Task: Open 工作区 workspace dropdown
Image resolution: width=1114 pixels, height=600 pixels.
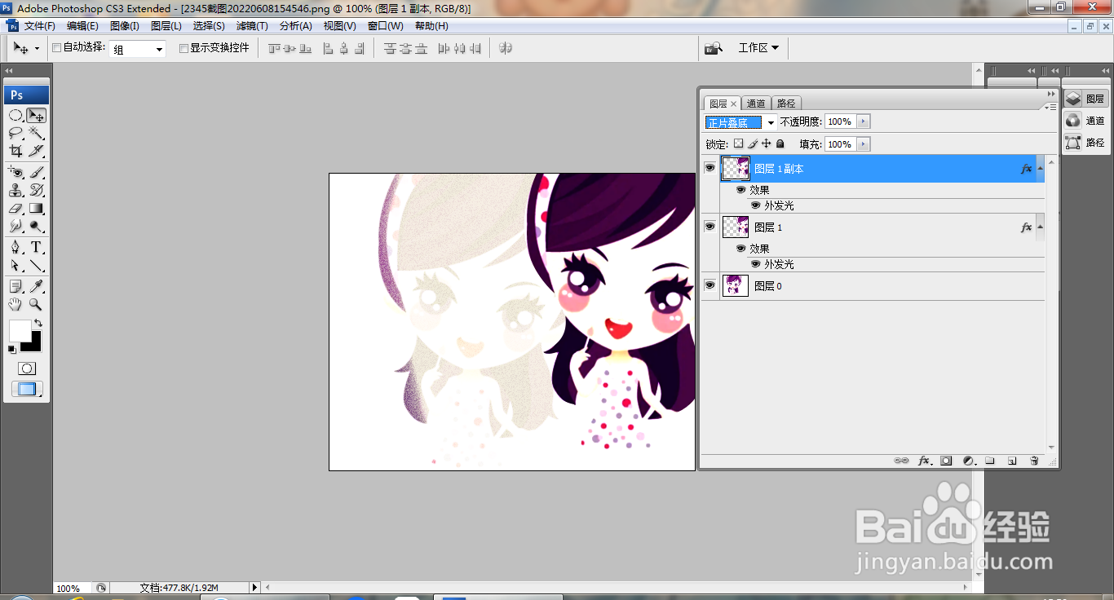Action: point(758,48)
